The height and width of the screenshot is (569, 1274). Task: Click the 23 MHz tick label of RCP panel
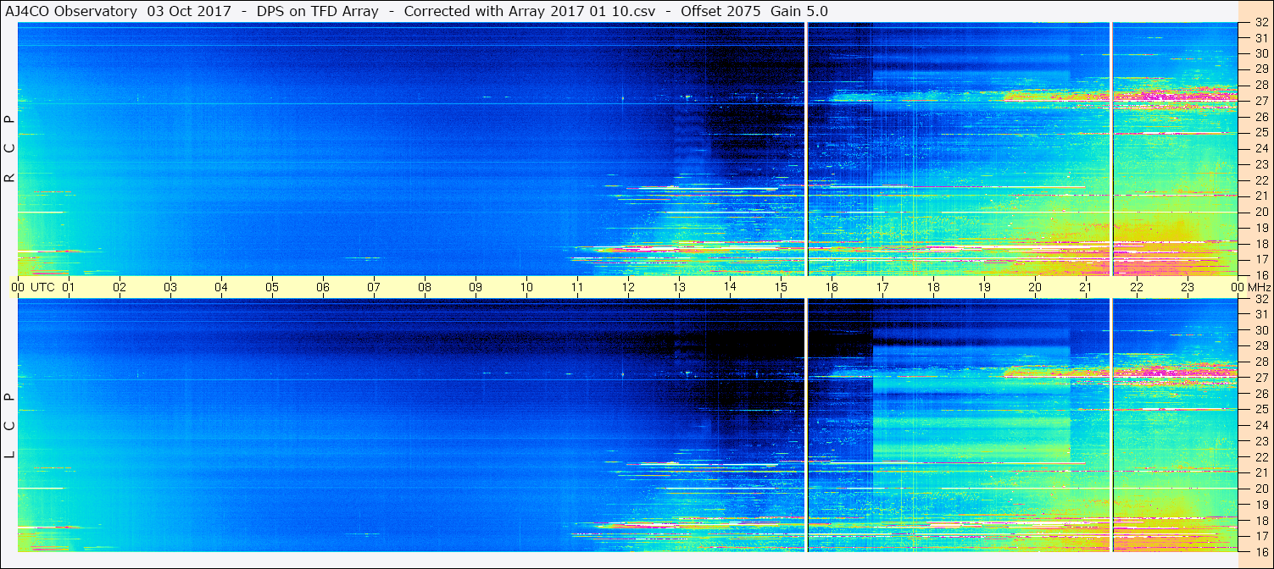(1260, 164)
